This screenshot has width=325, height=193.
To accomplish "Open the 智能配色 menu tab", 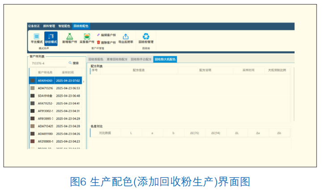I will [64, 26].
